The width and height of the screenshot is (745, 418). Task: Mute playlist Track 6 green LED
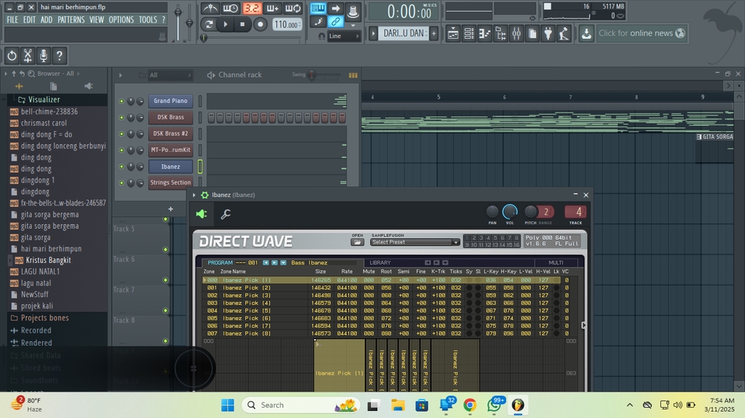click(x=165, y=280)
